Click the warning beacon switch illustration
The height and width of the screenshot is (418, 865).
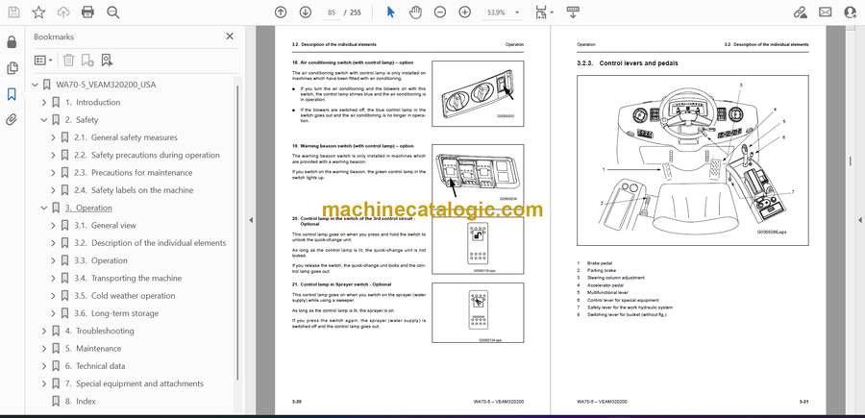pos(478,176)
